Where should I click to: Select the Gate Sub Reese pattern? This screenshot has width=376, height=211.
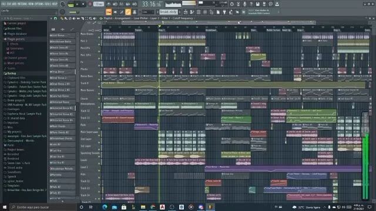(62, 96)
